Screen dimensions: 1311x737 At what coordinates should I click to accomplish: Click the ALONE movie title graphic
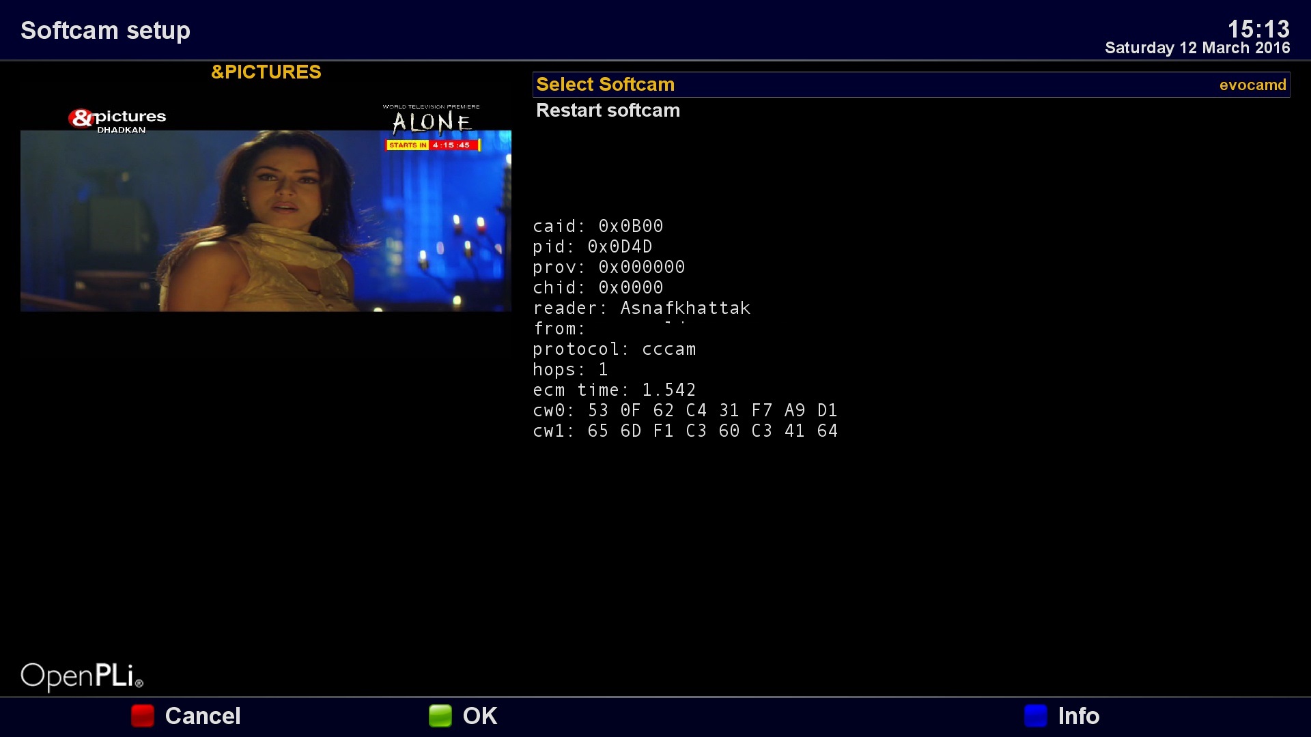point(432,122)
